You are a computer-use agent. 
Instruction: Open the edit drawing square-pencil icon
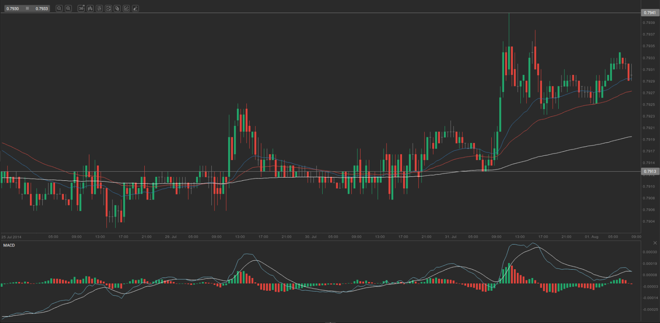[126, 8]
